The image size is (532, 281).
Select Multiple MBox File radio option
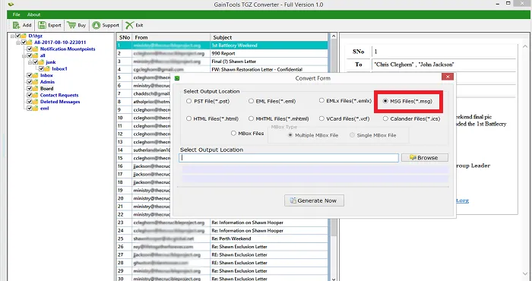pos(290,135)
